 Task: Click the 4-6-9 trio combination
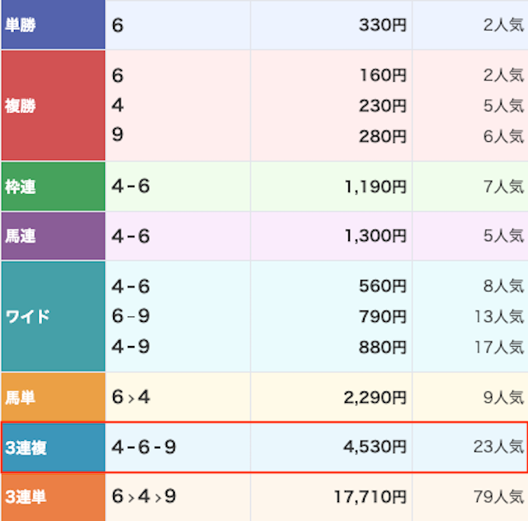click(144, 448)
